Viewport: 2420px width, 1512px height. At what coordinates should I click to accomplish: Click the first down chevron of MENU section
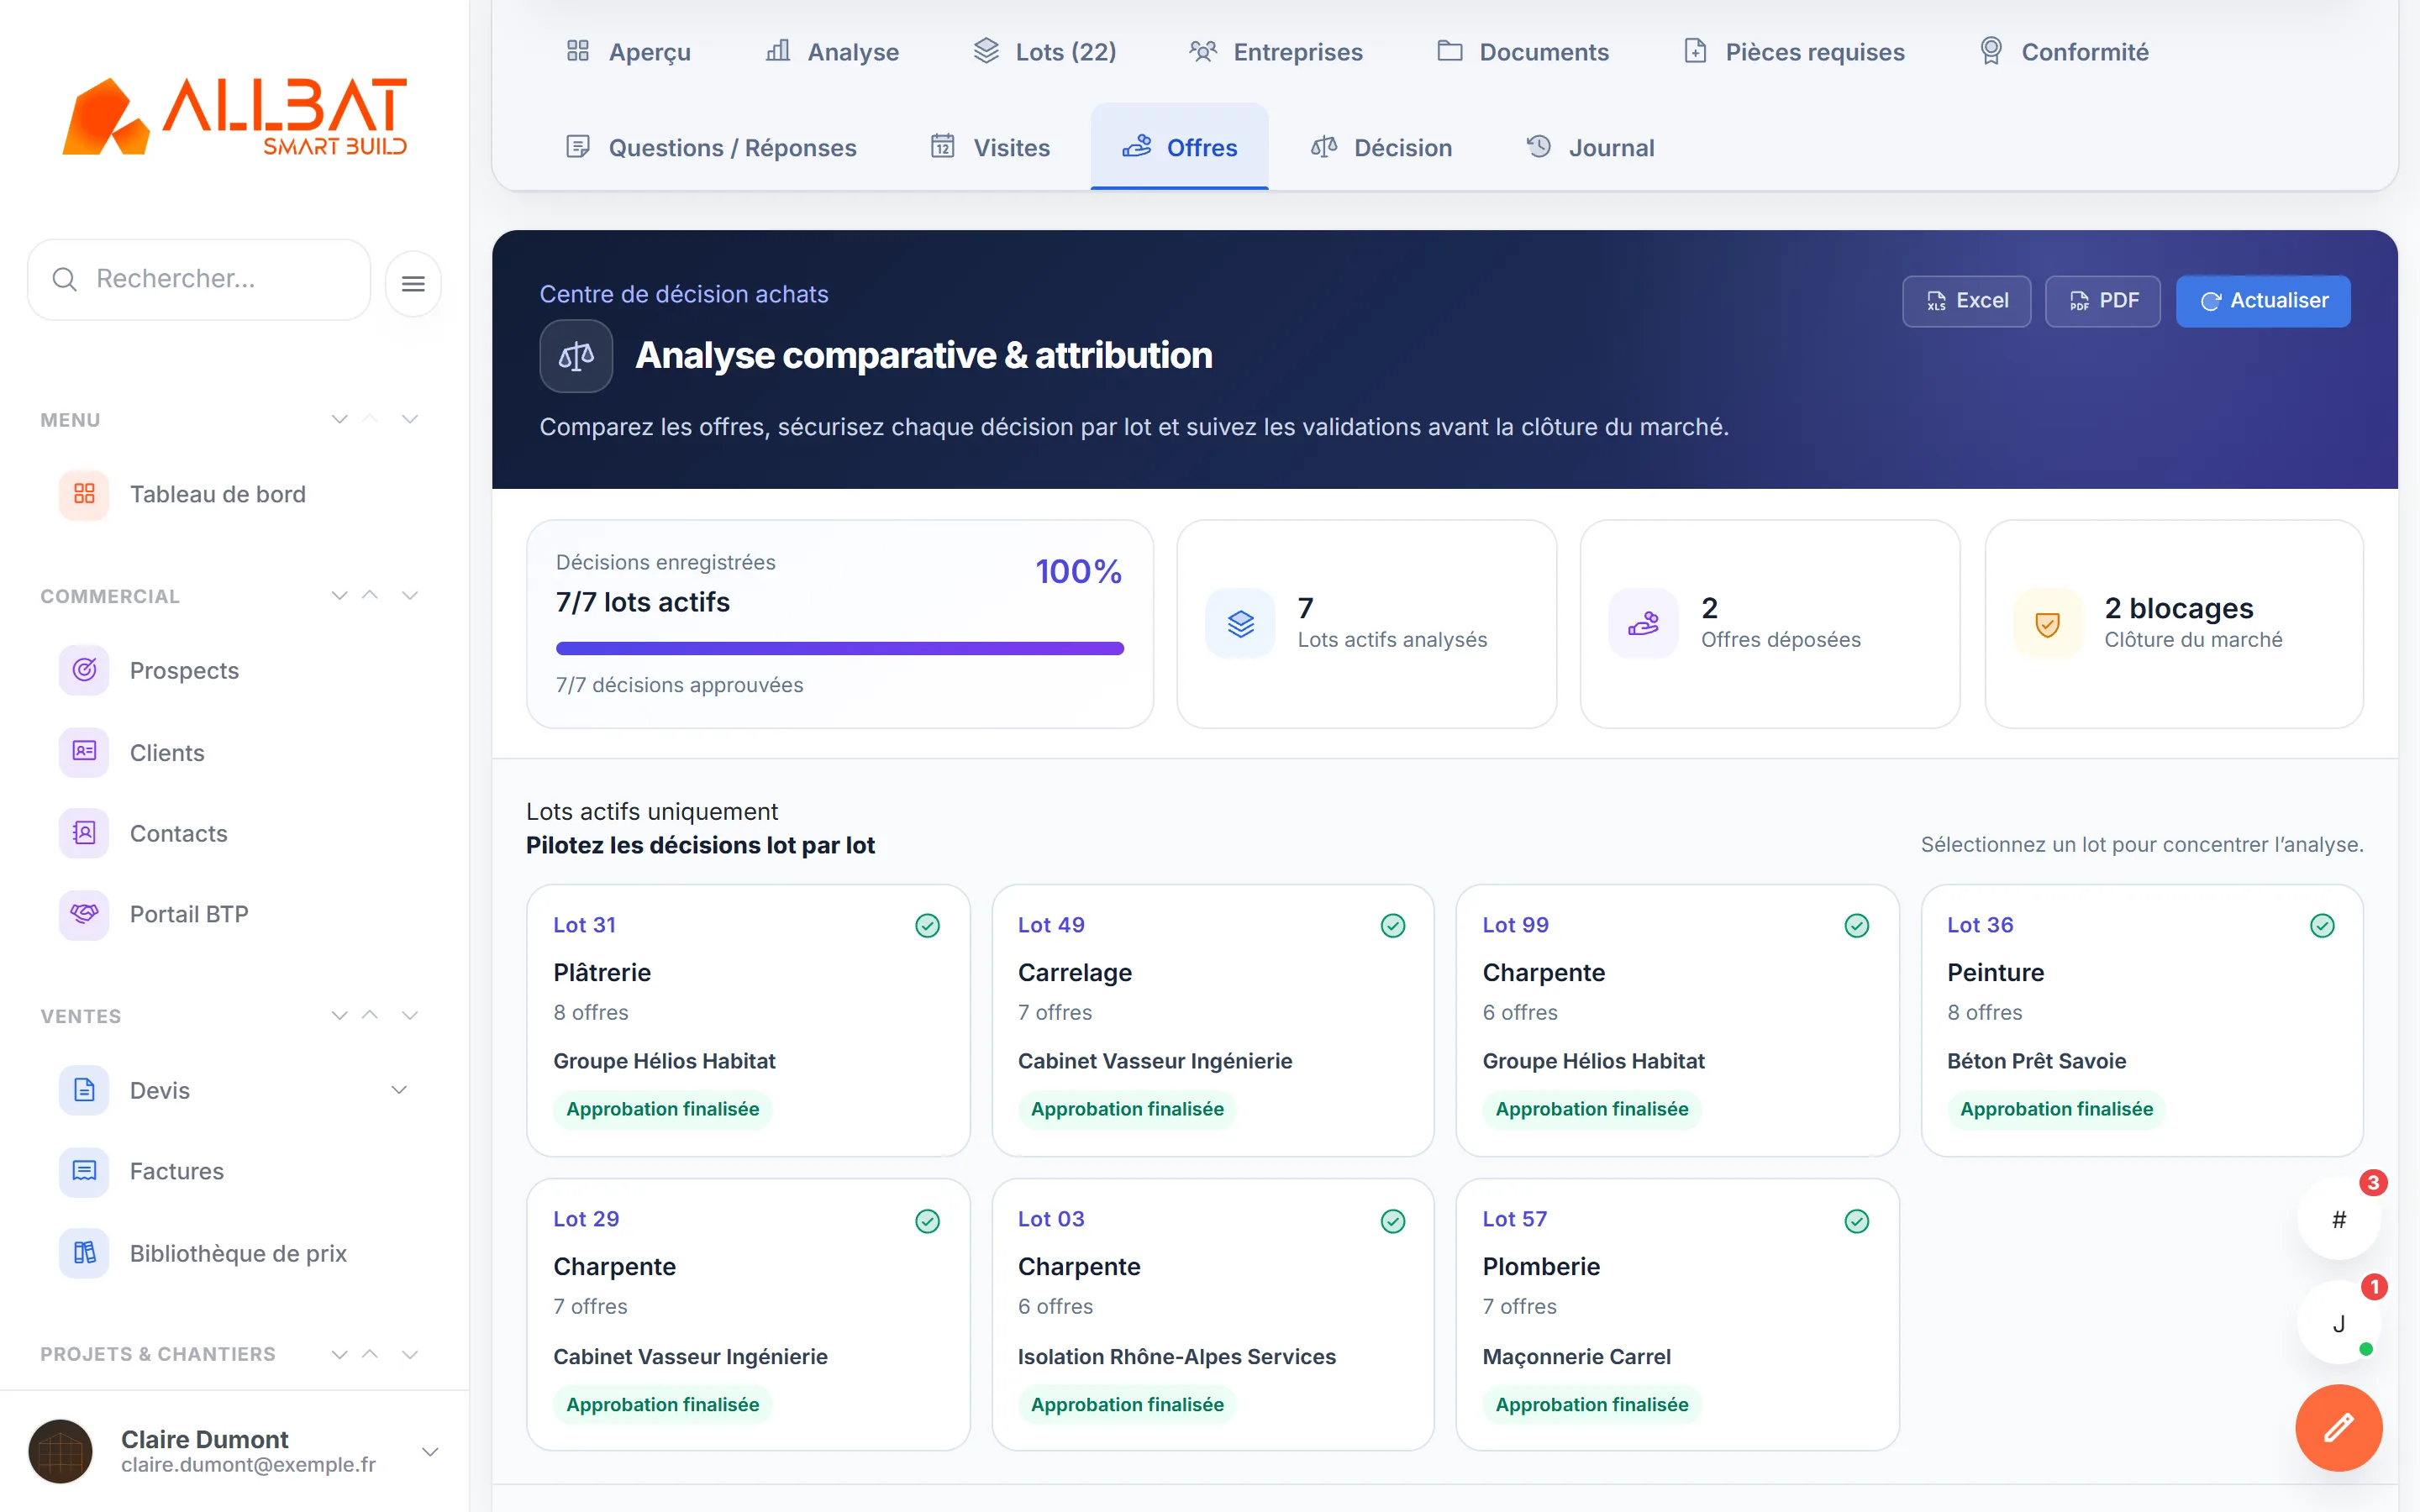[340, 419]
